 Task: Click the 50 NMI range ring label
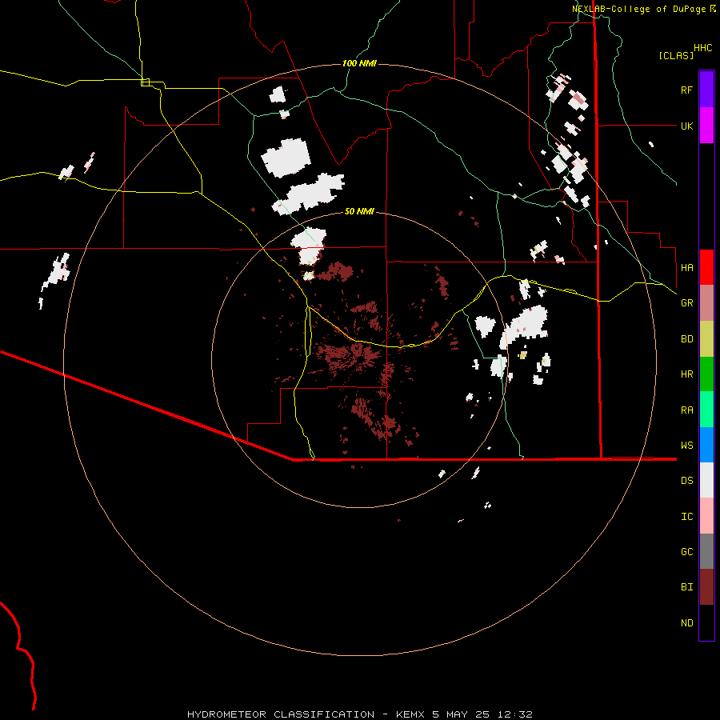pos(359,211)
